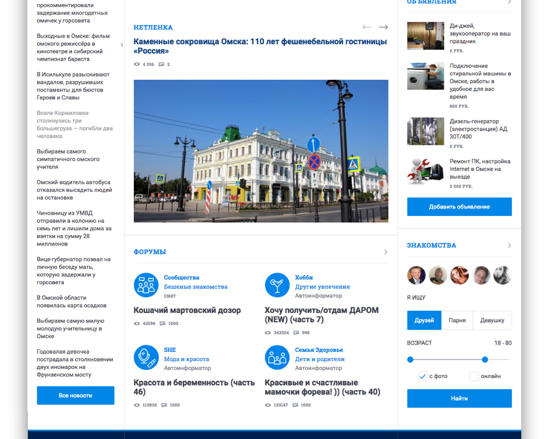The width and height of the screenshot is (549, 439).
Task: Open the Сообщества forum category icon
Action: click(146, 285)
